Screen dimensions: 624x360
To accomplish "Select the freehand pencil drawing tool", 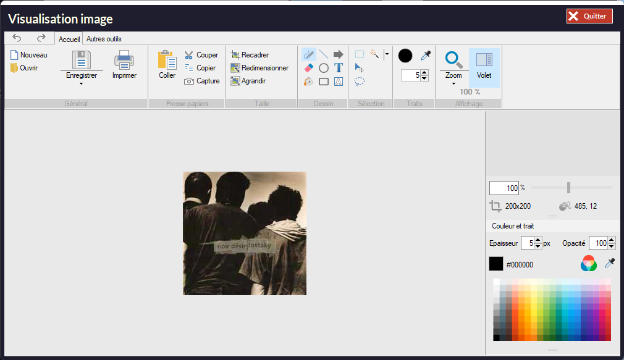I will pyautogui.click(x=309, y=54).
